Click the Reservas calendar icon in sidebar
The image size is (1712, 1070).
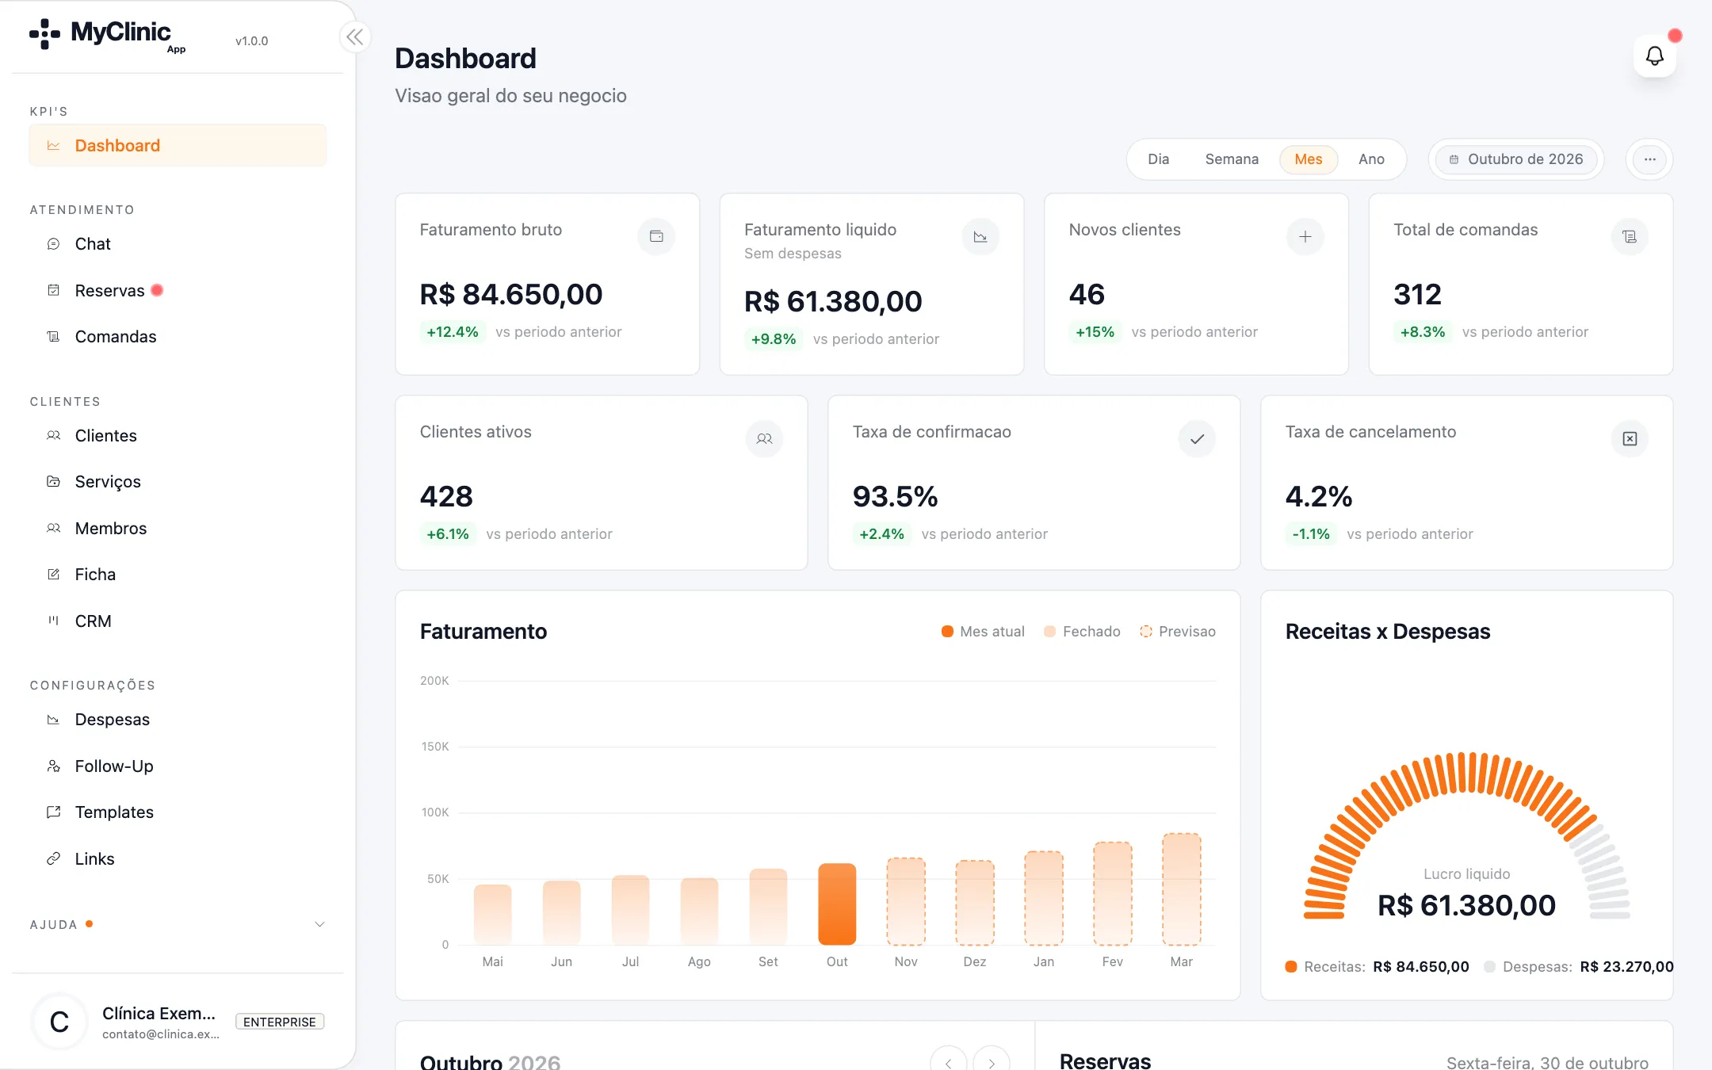point(53,290)
